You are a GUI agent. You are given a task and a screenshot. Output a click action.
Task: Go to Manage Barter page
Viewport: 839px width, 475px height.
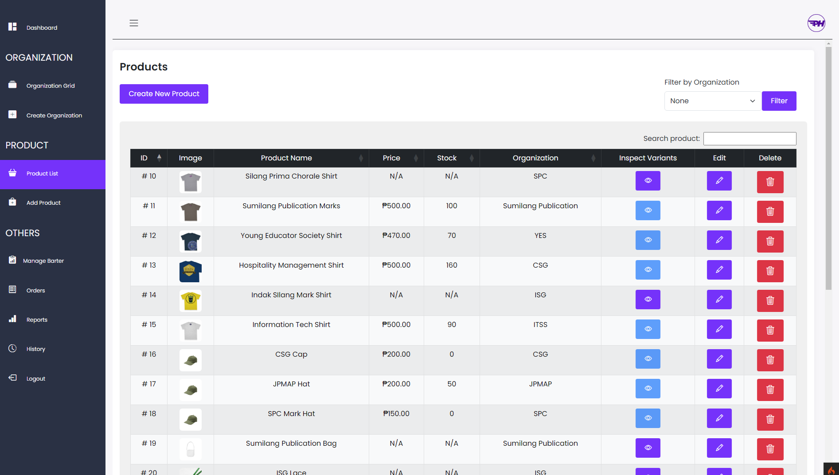coord(43,261)
